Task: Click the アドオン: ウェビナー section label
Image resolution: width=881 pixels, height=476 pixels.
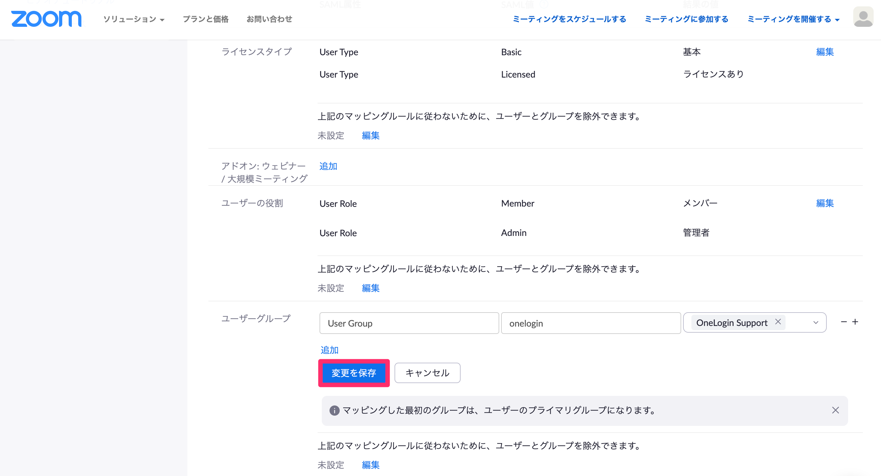Action: [264, 172]
